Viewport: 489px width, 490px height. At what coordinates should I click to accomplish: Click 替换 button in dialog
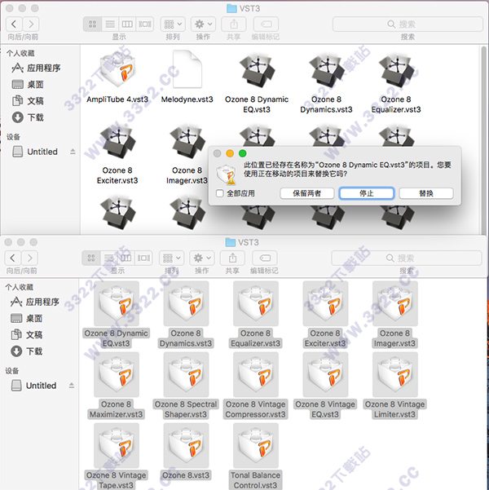426,193
